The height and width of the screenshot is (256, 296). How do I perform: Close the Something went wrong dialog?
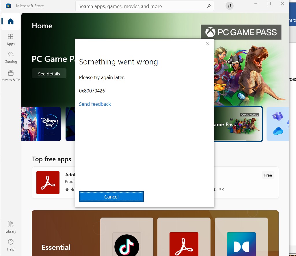click(x=207, y=43)
